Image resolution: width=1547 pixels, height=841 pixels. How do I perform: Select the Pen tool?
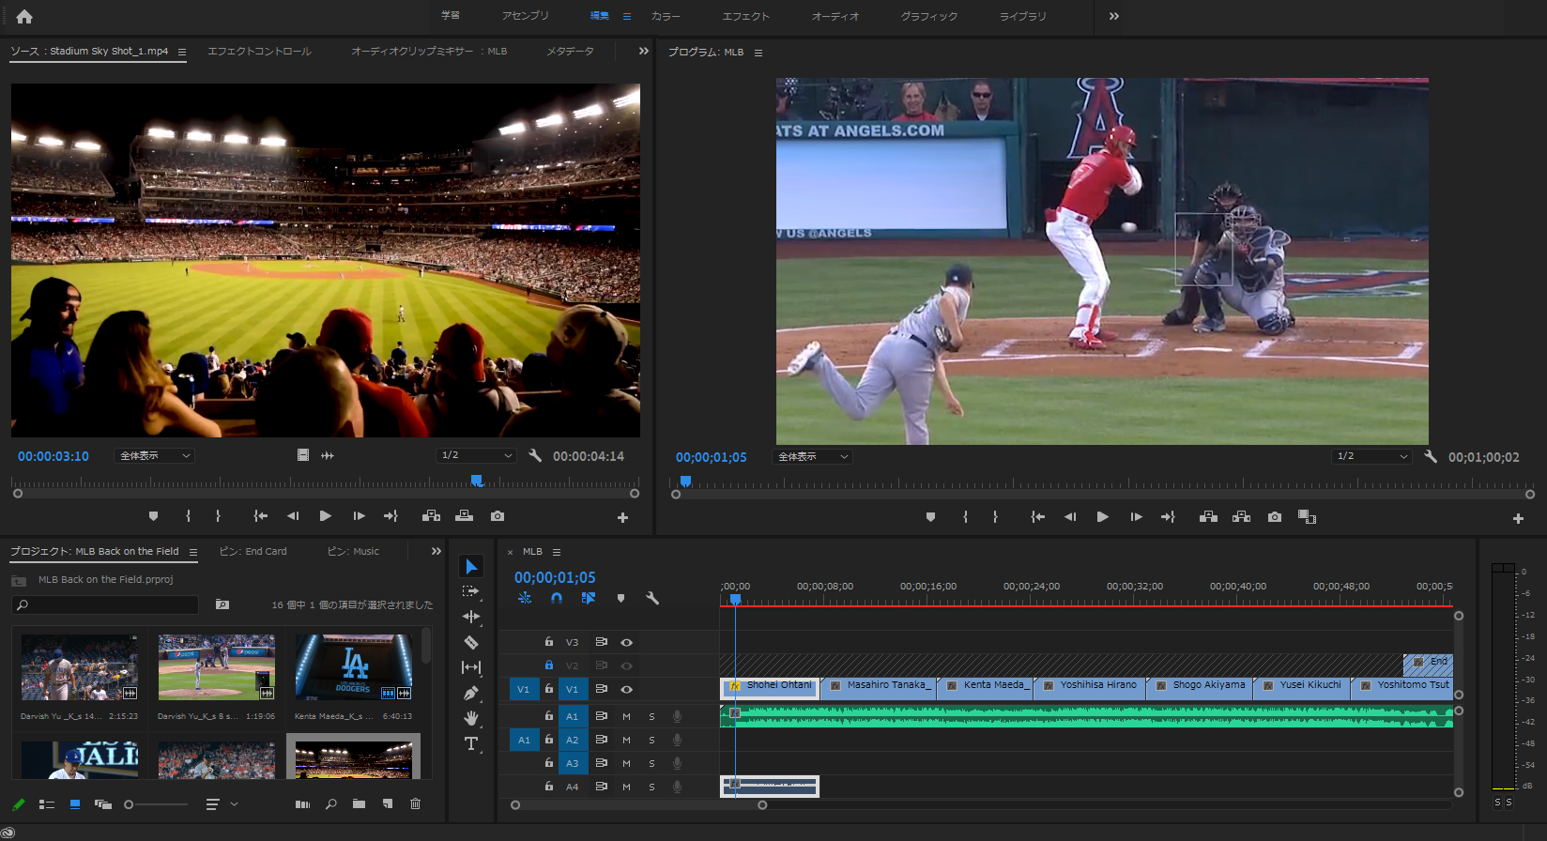tap(471, 693)
